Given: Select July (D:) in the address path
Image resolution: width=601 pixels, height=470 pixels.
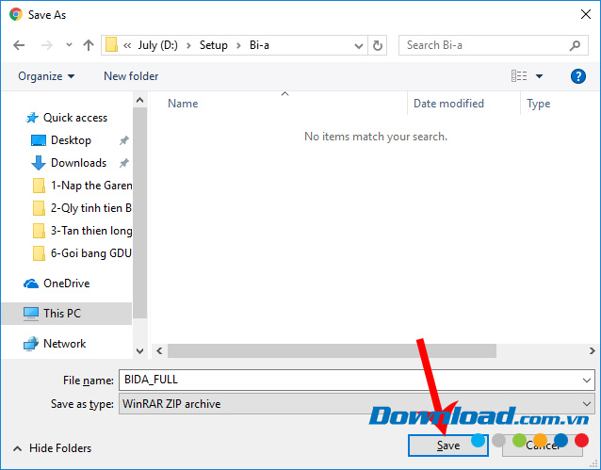Looking at the screenshot, I should (x=158, y=45).
